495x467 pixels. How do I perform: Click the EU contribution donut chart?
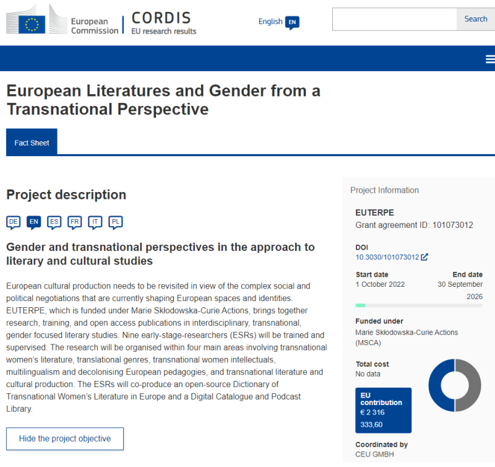pyautogui.click(x=455, y=385)
